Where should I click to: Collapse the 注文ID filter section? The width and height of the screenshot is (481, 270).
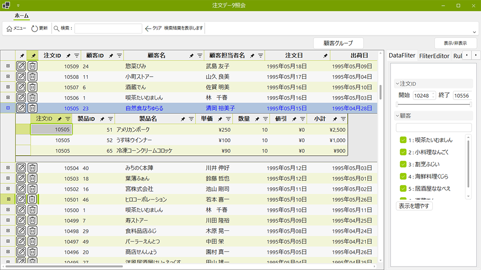[x=397, y=84]
